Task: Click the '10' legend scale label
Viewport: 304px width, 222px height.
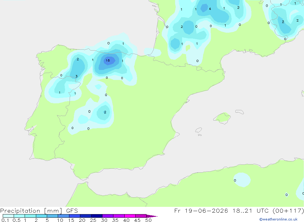Action: click(60, 220)
